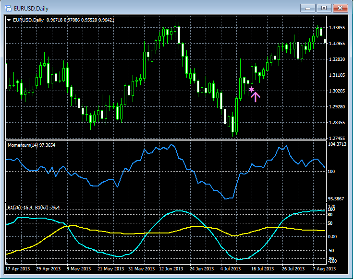354x279 pixels.
Task: Select the pink star marker on chart
Action: click(x=251, y=89)
